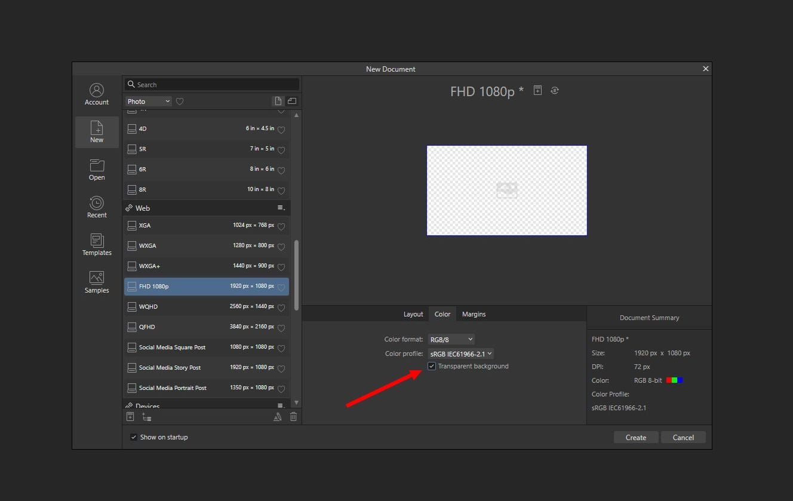Click the add category icon below list
The width and height of the screenshot is (793, 501).
[x=146, y=417]
